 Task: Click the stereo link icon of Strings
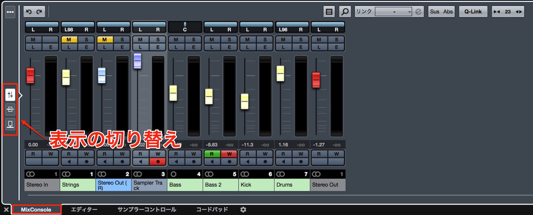(x=66, y=174)
